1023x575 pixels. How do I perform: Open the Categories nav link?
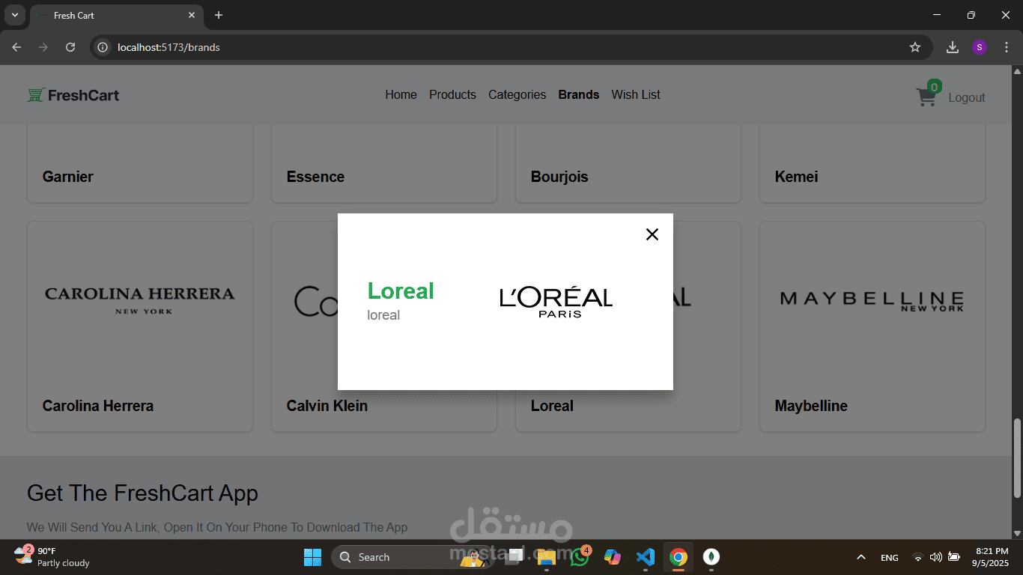[x=517, y=94]
